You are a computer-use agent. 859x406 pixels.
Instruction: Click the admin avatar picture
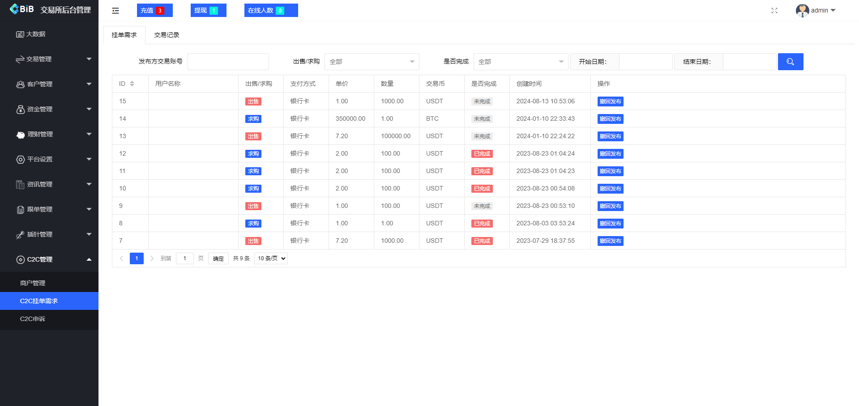tap(802, 10)
